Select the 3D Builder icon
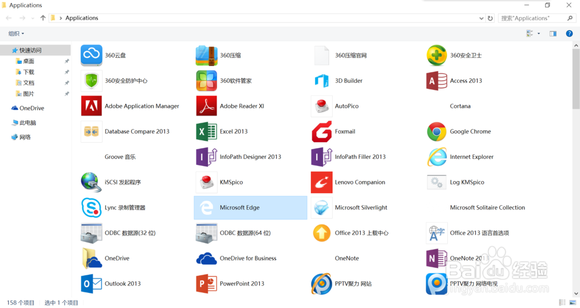Image resolution: width=580 pixels, height=308 pixels. 321,81
